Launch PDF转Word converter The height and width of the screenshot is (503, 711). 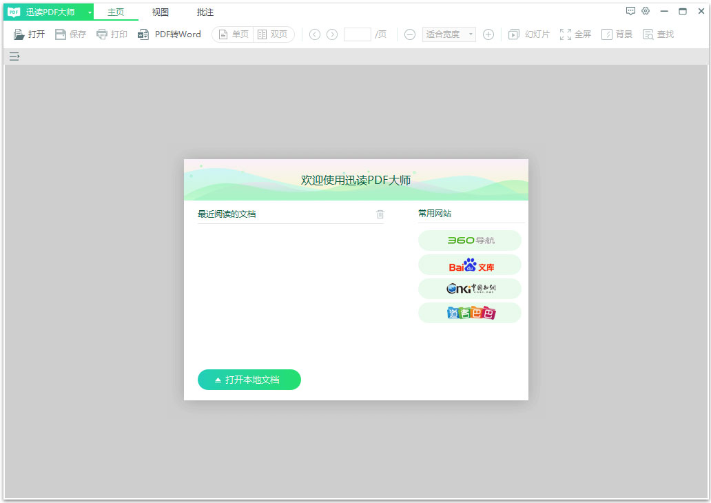(x=169, y=34)
